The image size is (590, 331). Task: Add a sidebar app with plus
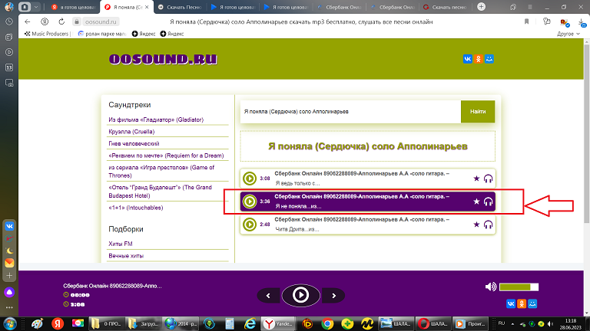pyautogui.click(x=9, y=276)
